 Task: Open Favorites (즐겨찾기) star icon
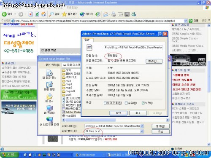(x=64, y=14)
